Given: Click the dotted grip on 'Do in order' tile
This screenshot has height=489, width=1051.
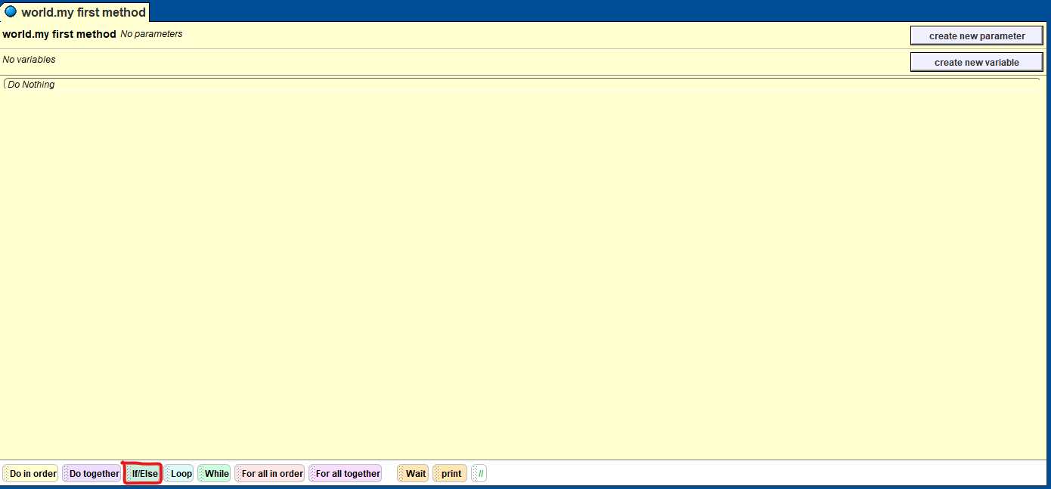Looking at the screenshot, I should pos(6,474).
